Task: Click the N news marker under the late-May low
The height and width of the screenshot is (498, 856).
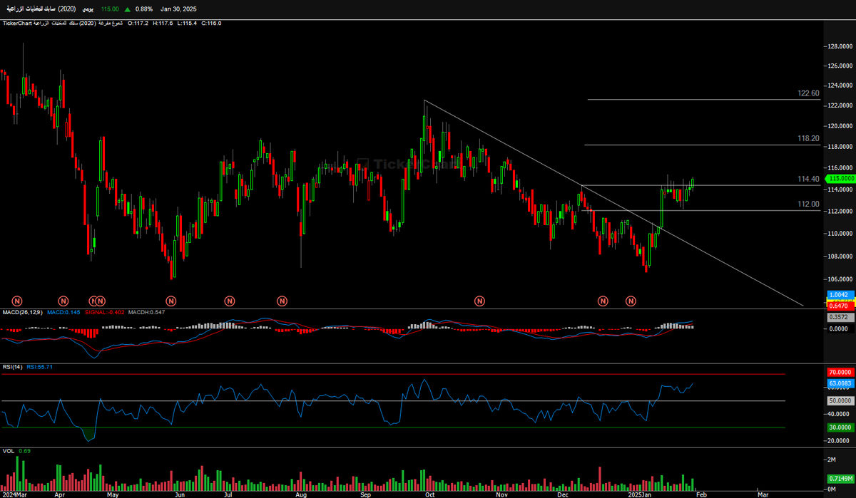Action: pos(170,301)
